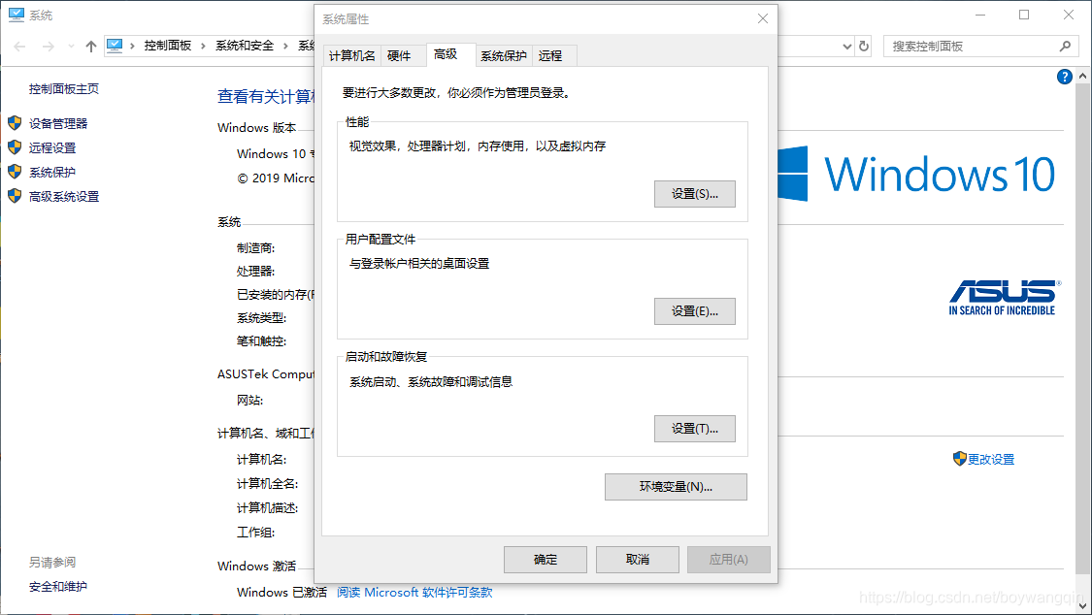Switch to the 系统保护 tab
This screenshot has height=615, width=1092.
tap(504, 55)
